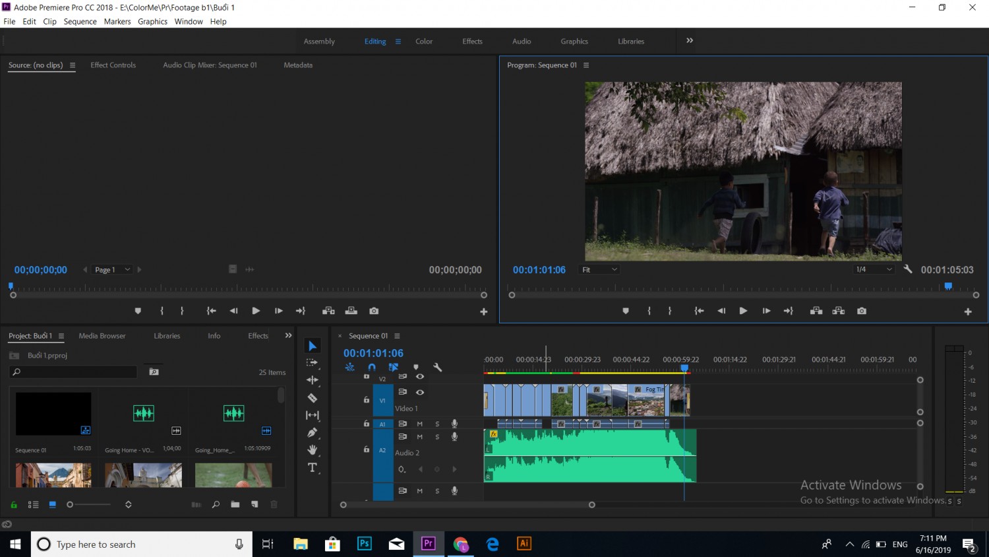Toggle V1 track output eye
Screen dimensions: 989x557
coord(420,392)
